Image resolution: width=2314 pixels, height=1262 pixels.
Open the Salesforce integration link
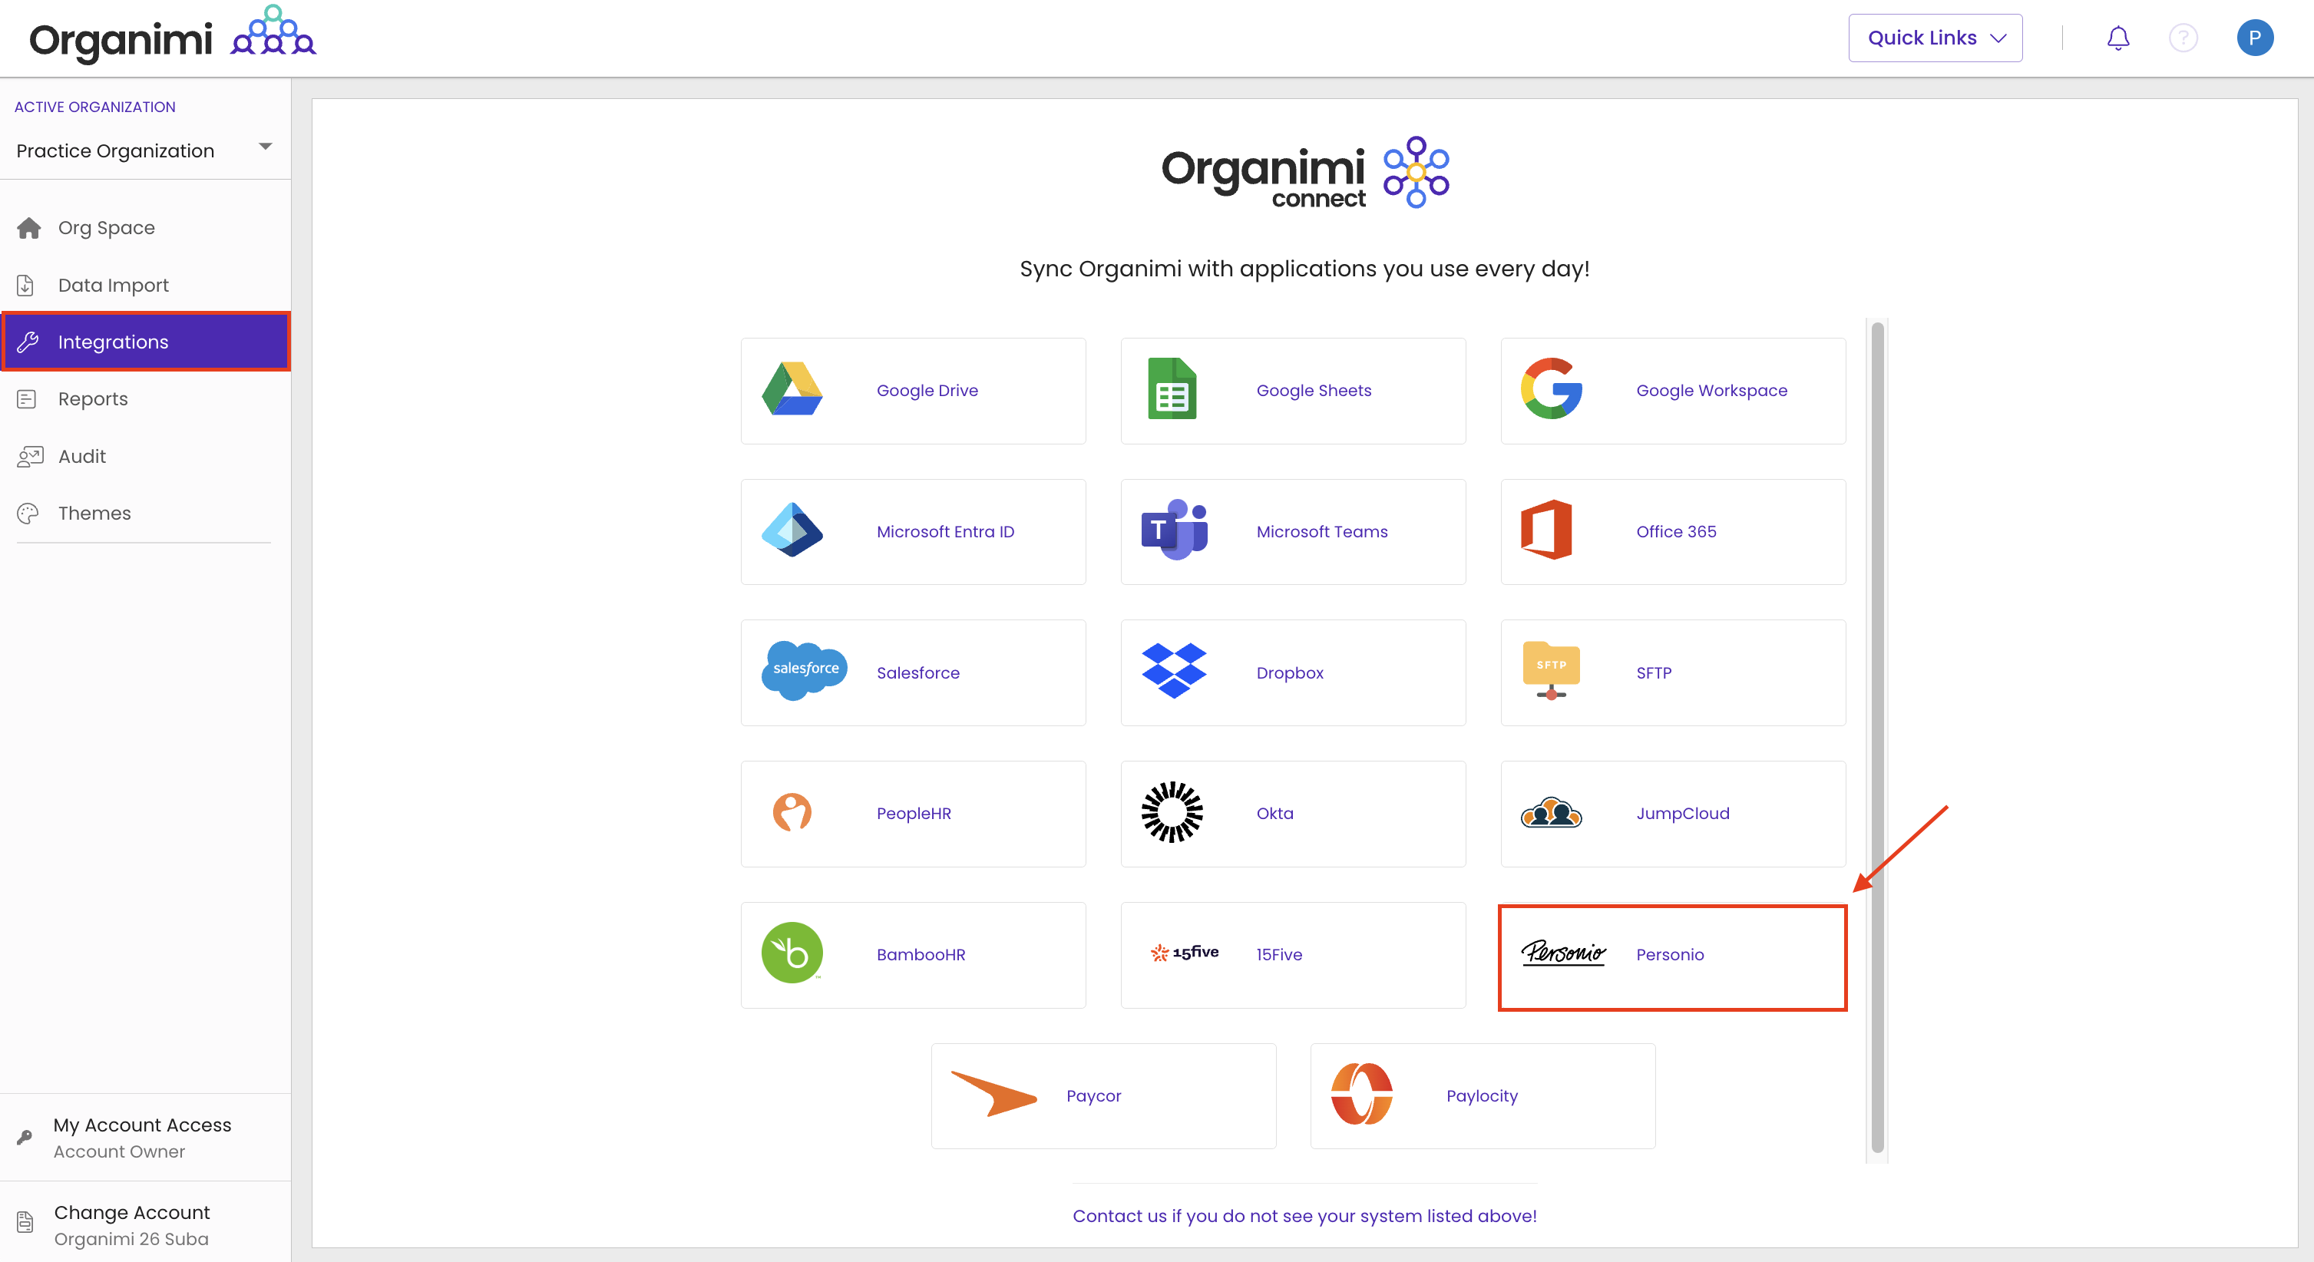(918, 672)
